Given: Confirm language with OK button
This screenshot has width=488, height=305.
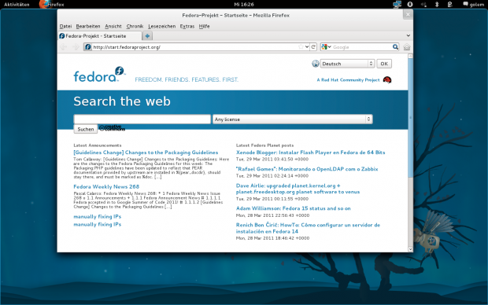Looking at the screenshot, I should [x=384, y=64].
